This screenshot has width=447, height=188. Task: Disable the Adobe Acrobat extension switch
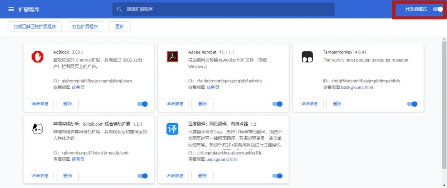[x=277, y=104]
